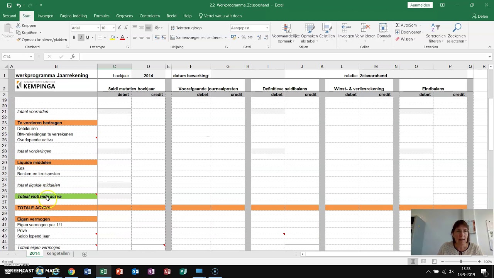This screenshot has width=494, height=278.
Task: Apply the red font color
Action: pyautogui.click(x=122, y=37)
